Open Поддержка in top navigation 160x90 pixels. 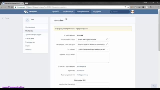pyautogui.click(x=97, y=12)
